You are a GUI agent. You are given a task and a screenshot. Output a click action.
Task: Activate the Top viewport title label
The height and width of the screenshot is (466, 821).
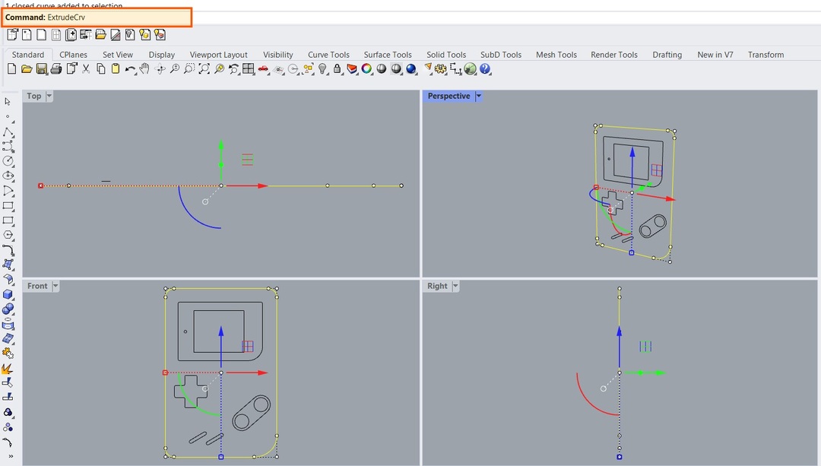(x=34, y=96)
